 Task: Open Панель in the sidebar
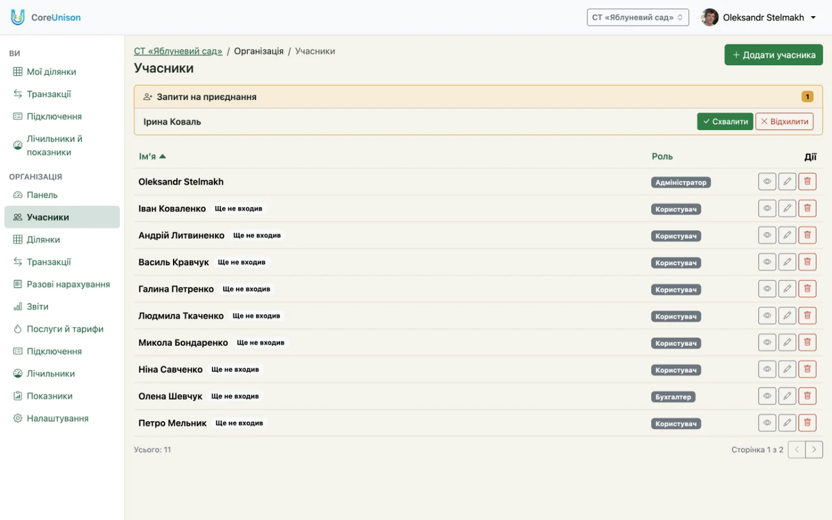pos(62,195)
